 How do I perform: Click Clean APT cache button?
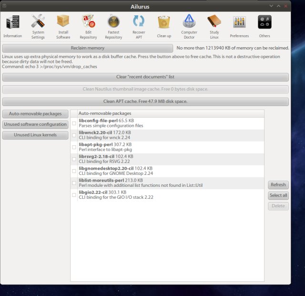(x=145, y=102)
